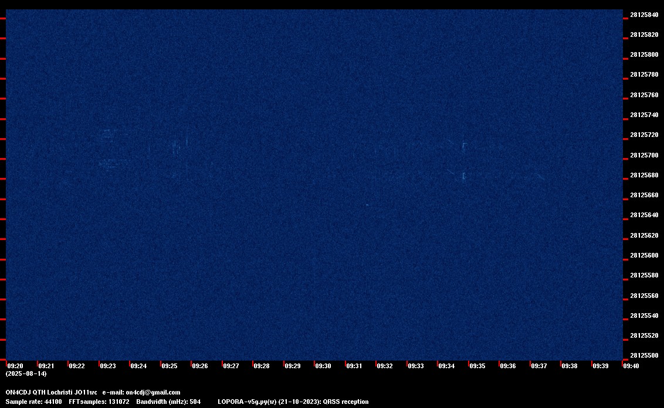Select the 09:38 time label

point(569,366)
